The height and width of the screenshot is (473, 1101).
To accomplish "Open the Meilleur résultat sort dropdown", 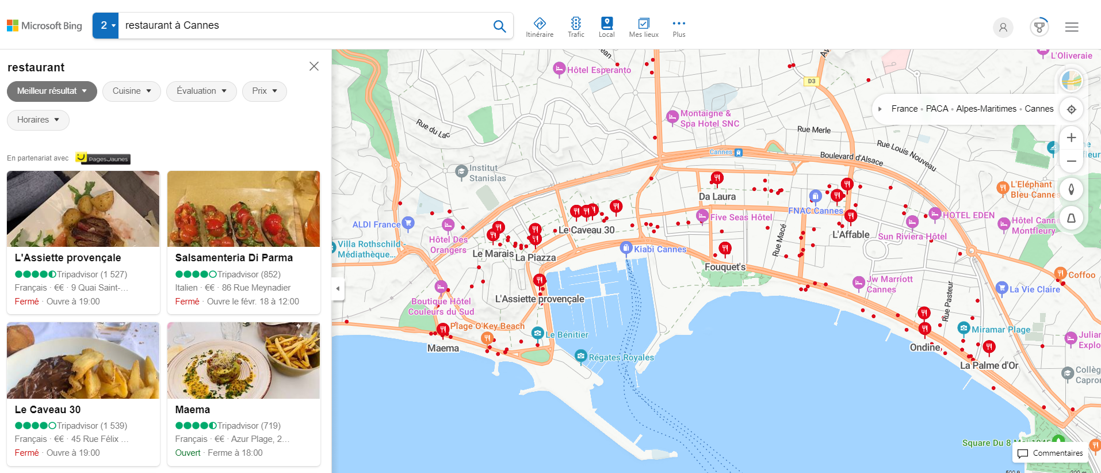I will pos(52,91).
